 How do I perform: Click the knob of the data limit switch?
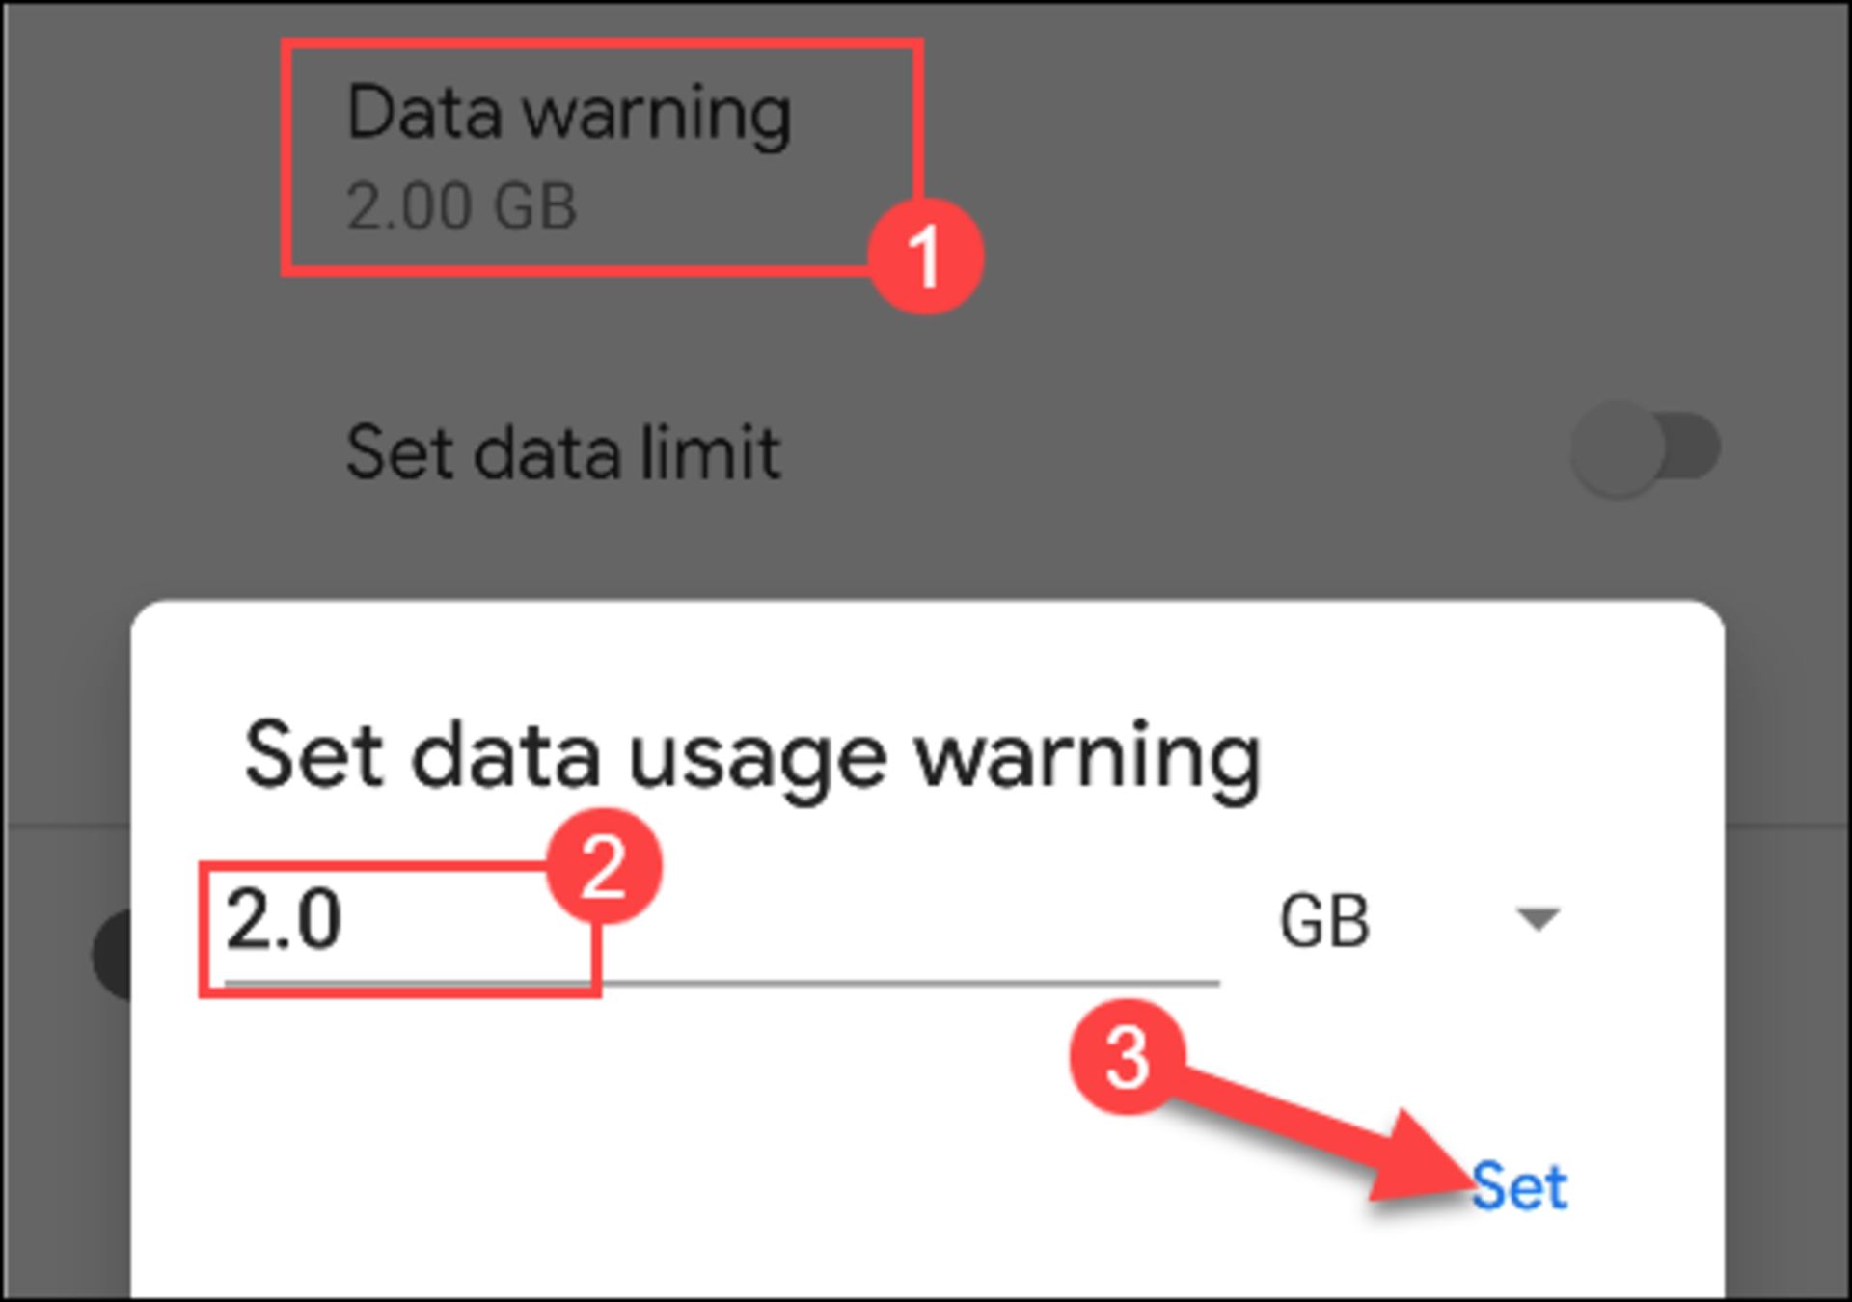click(x=1618, y=448)
